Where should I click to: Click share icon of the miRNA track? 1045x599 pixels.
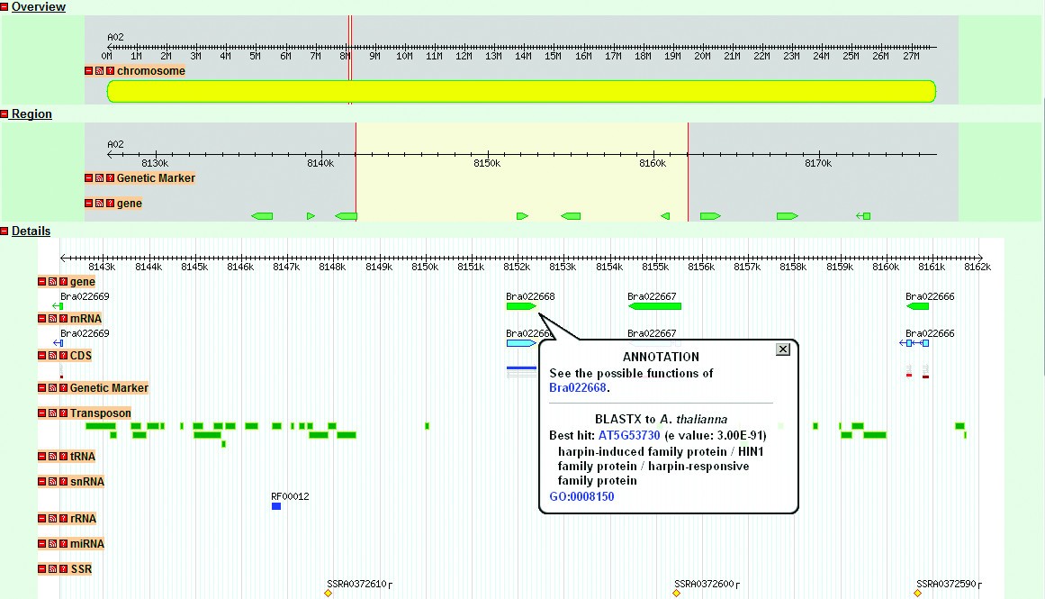[x=52, y=544]
